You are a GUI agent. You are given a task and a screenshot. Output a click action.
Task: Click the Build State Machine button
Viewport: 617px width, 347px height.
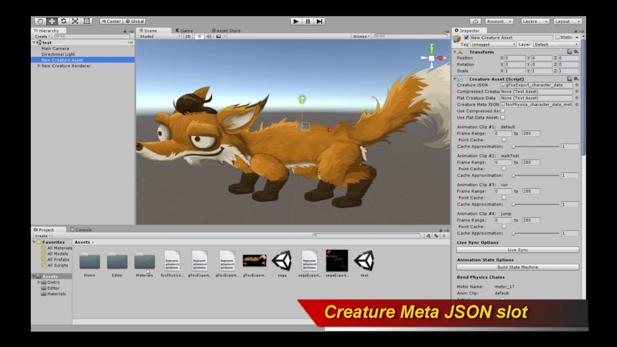click(x=518, y=267)
